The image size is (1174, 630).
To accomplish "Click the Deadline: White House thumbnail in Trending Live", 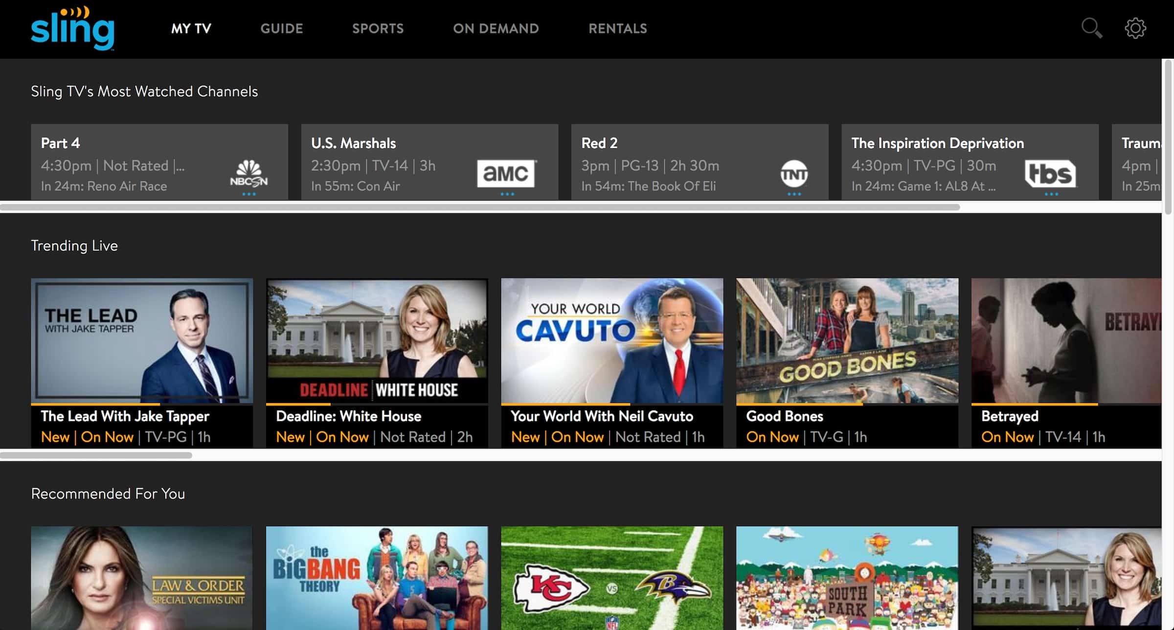I will pos(377,340).
